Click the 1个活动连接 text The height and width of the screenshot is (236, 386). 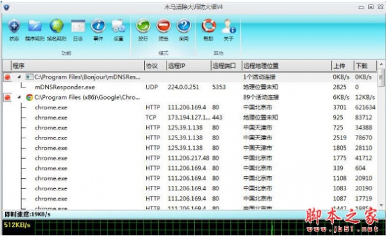pos(259,77)
